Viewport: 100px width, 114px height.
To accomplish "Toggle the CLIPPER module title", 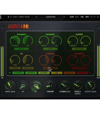I will (79, 34).
